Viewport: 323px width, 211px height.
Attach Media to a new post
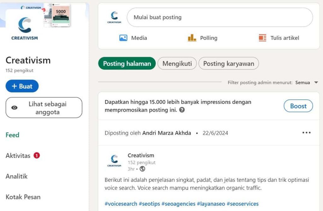133,38
